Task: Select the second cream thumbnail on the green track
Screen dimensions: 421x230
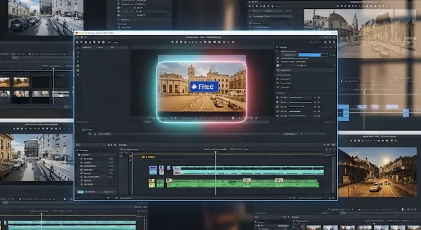Action: coord(279,181)
